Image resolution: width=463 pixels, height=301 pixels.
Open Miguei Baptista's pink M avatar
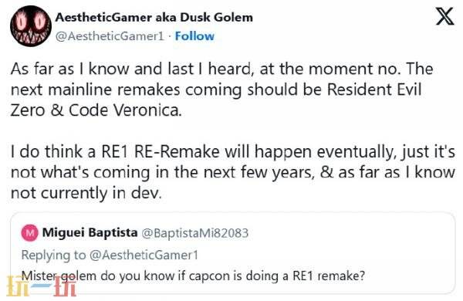coord(29,233)
